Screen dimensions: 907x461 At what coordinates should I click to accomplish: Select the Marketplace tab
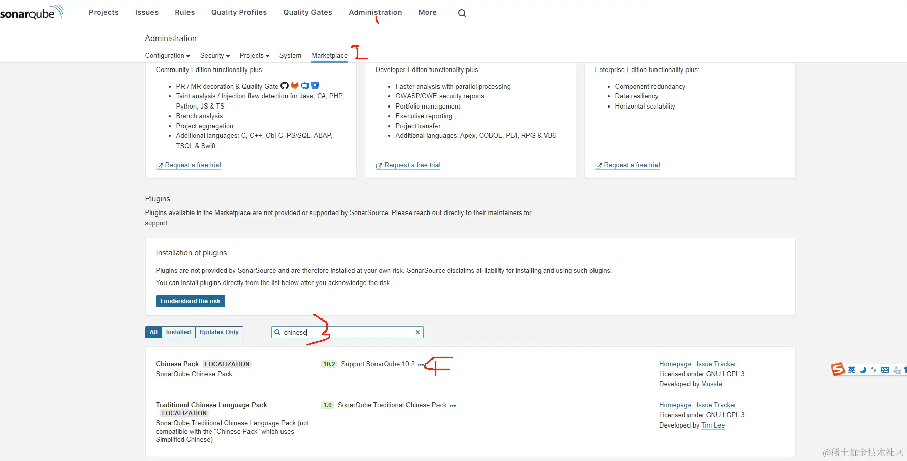329,56
